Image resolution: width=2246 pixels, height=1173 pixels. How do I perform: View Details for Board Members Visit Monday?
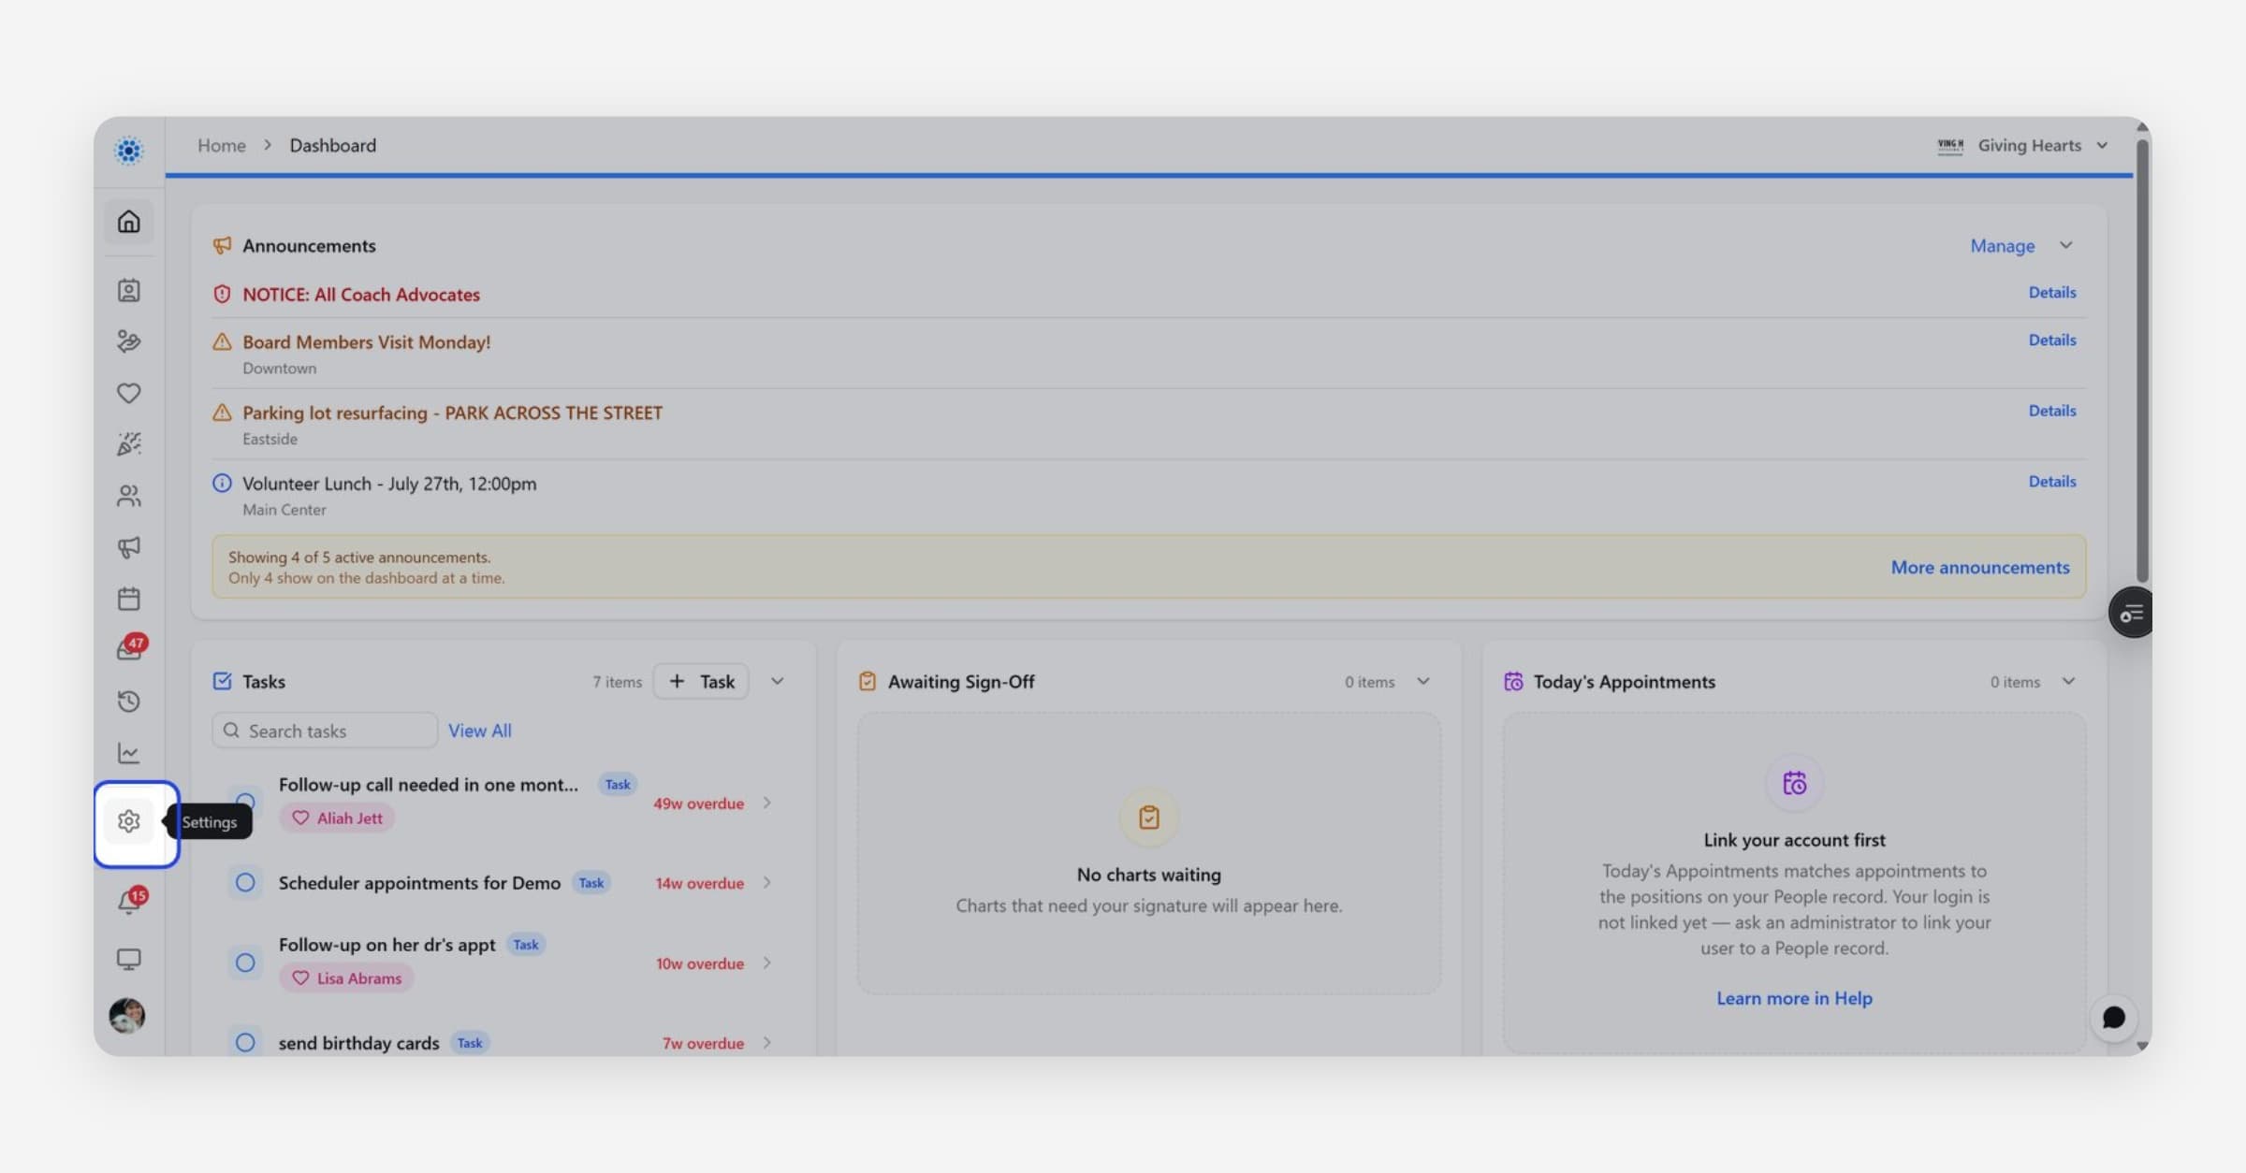pos(2052,340)
